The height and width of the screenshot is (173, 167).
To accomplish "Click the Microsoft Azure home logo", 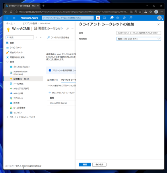I will pyautogui.click(x=29, y=18).
